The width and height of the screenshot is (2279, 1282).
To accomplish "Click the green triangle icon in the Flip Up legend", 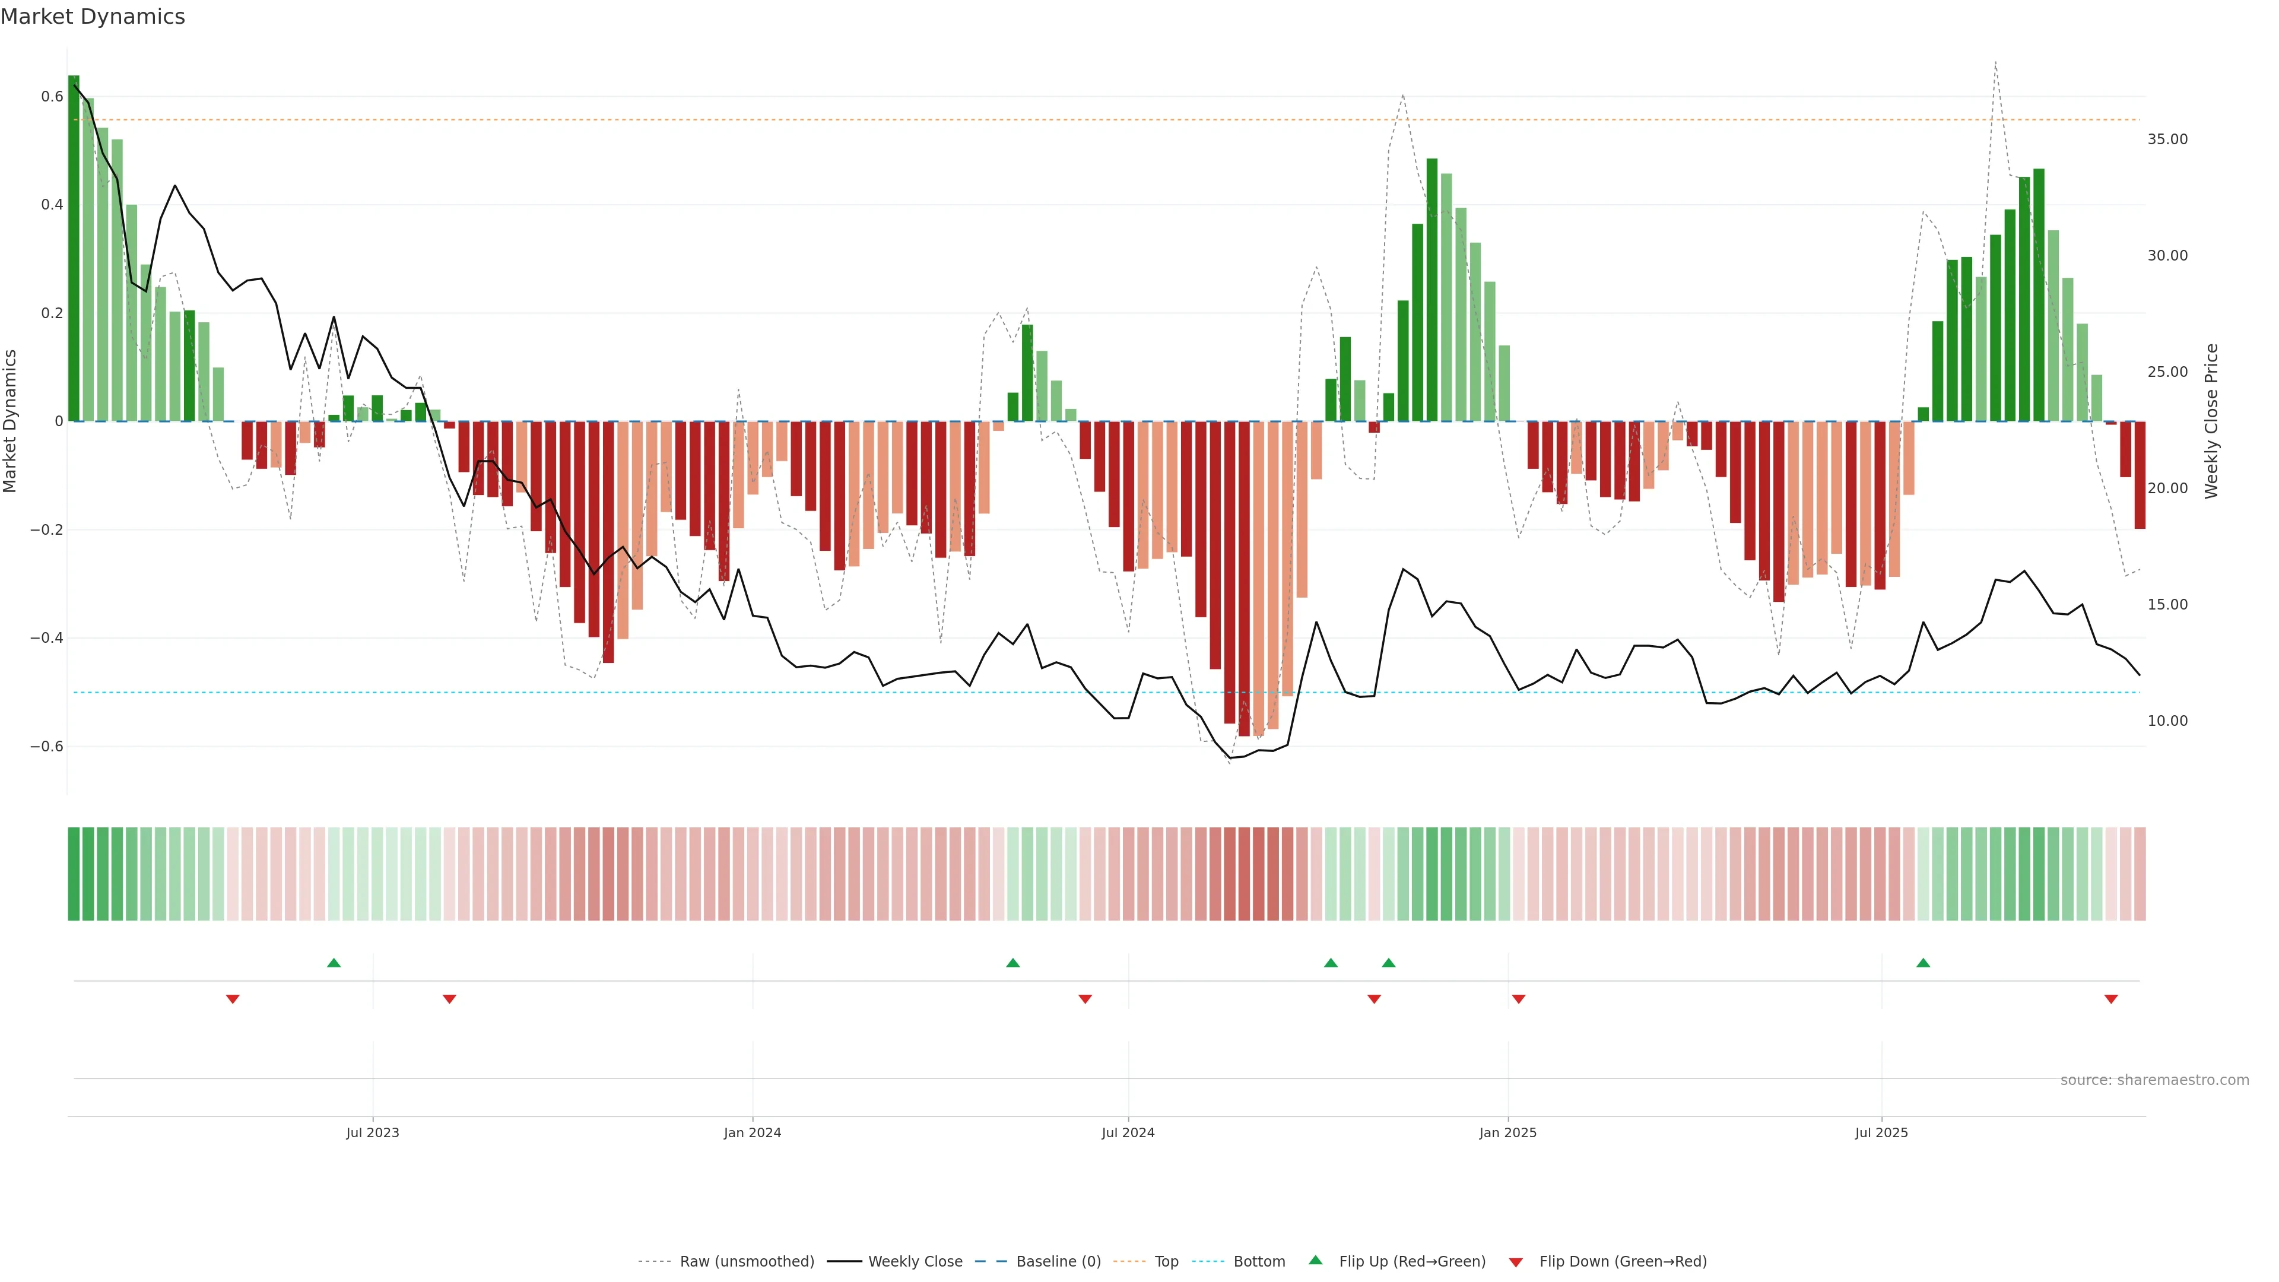I will (1316, 1260).
